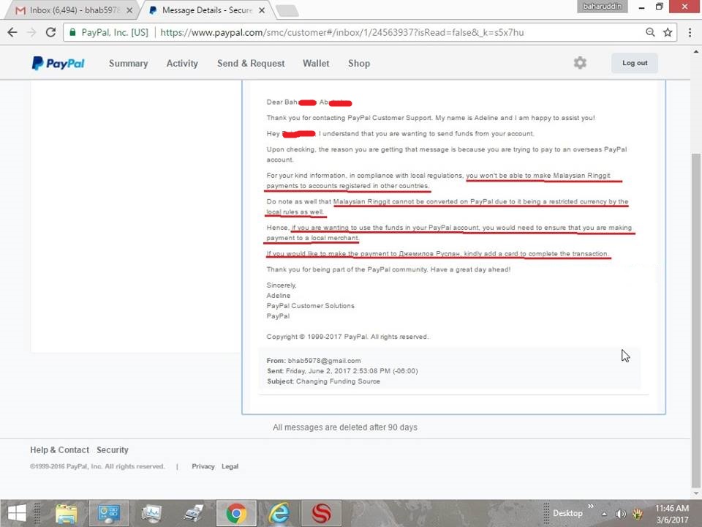Show hidden system tray icons
702x527 pixels.
[x=604, y=514]
